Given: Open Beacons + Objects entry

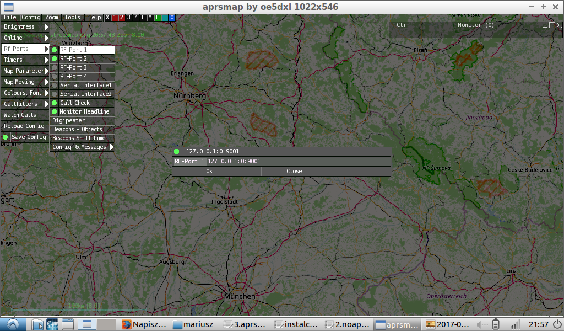Looking at the screenshot, I should tap(82, 129).
